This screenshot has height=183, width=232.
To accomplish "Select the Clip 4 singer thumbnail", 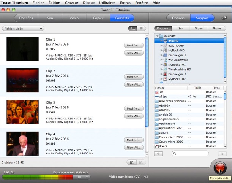I will coord(23,143).
